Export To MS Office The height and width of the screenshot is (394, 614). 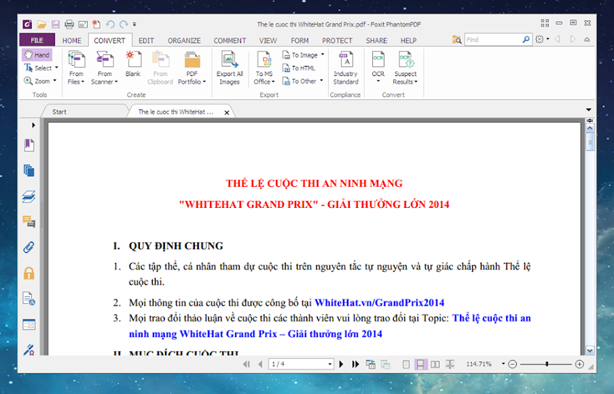pos(264,67)
